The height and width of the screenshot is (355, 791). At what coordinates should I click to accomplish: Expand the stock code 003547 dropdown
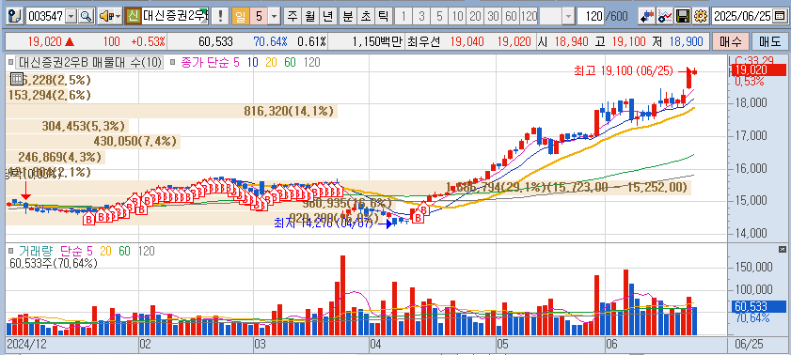[71, 16]
